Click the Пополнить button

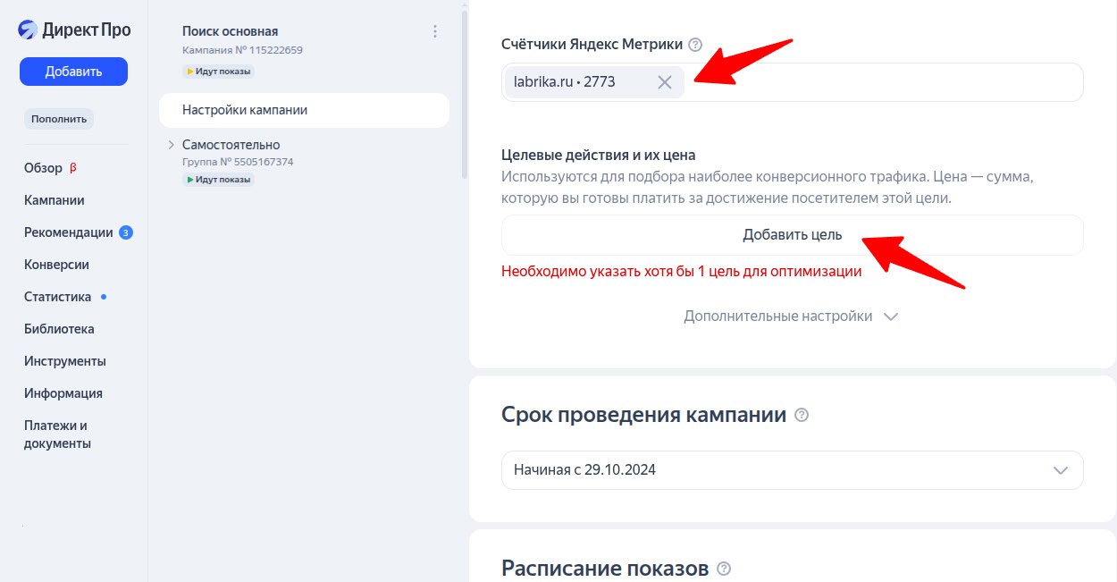point(59,119)
